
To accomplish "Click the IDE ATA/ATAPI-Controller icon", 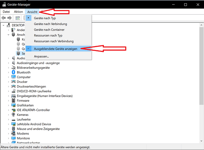I will tap(14, 110).
